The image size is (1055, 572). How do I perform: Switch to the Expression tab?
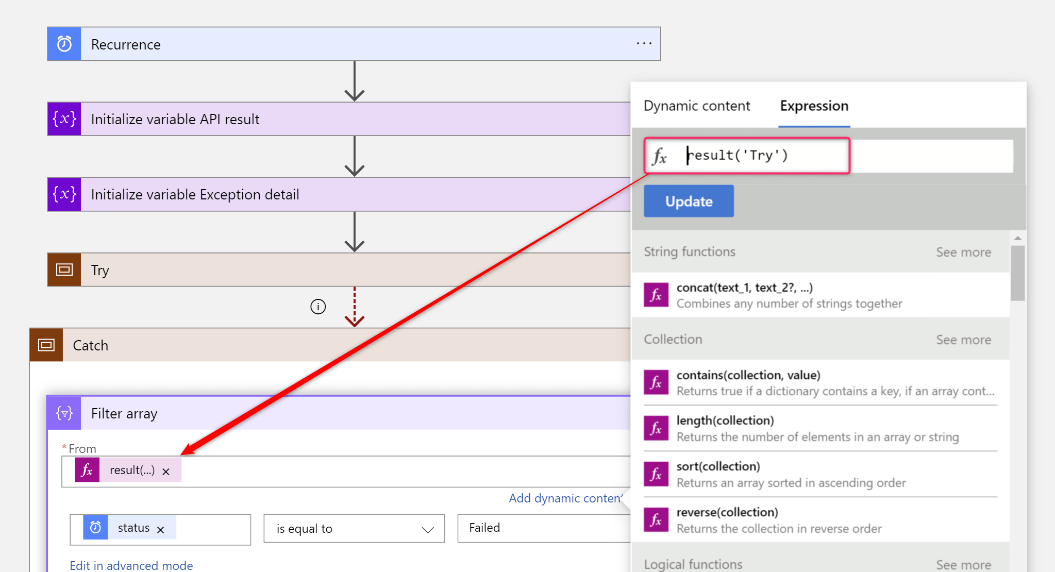pos(813,106)
